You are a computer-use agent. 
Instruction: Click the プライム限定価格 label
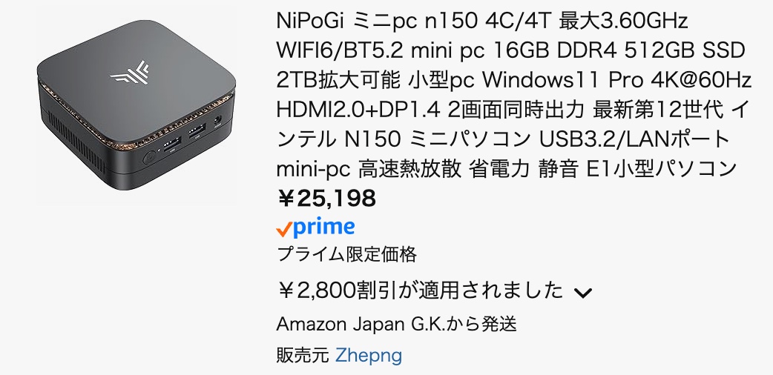[346, 255]
